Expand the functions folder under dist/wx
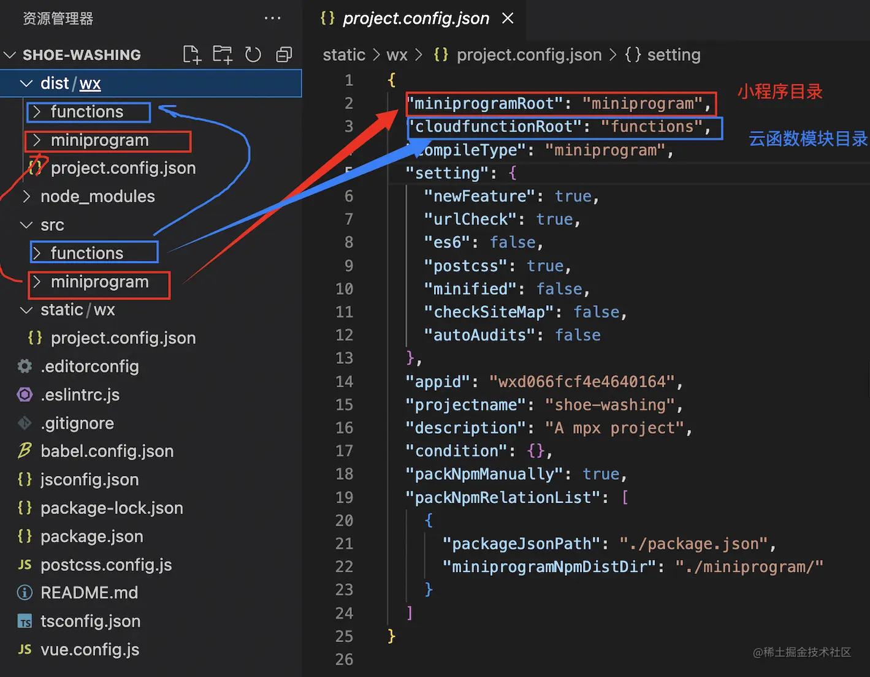This screenshot has width=870, height=677. pyautogui.click(x=37, y=112)
